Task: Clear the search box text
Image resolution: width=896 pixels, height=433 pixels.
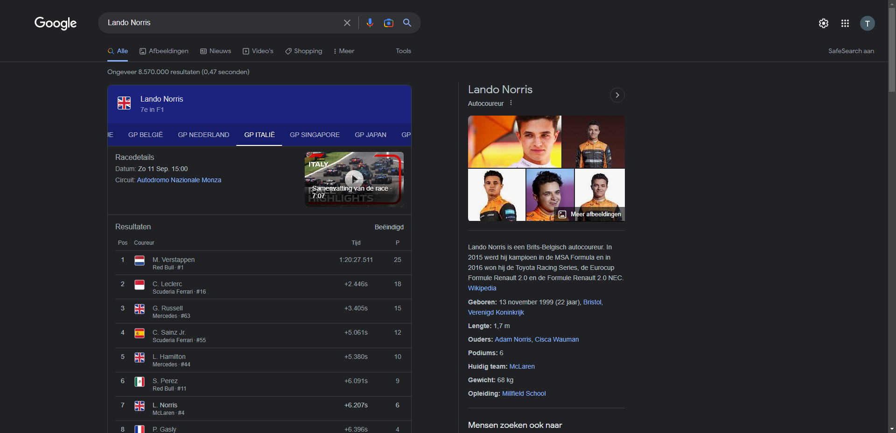Action: [x=347, y=23]
